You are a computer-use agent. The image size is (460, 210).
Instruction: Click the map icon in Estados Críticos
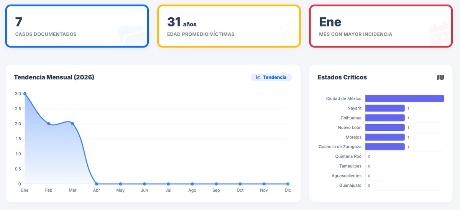[x=440, y=77]
